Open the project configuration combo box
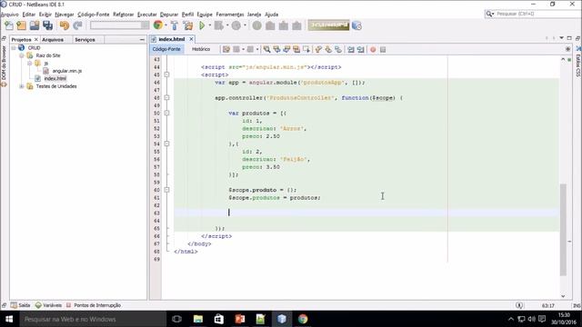This screenshot has width=582, height=327. tap(119, 25)
